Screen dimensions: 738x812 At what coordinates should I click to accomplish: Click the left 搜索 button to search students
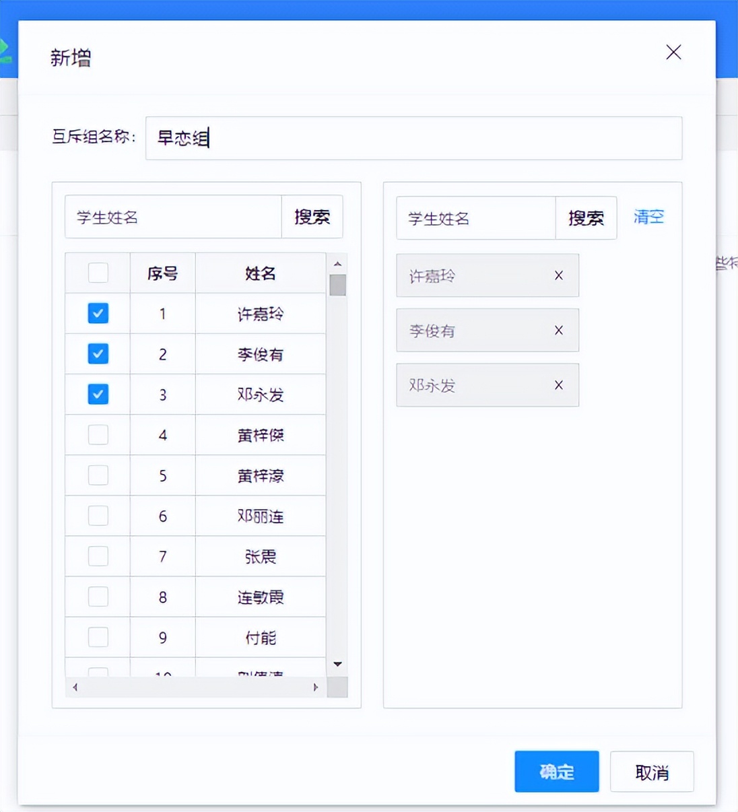click(x=312, y=217)
